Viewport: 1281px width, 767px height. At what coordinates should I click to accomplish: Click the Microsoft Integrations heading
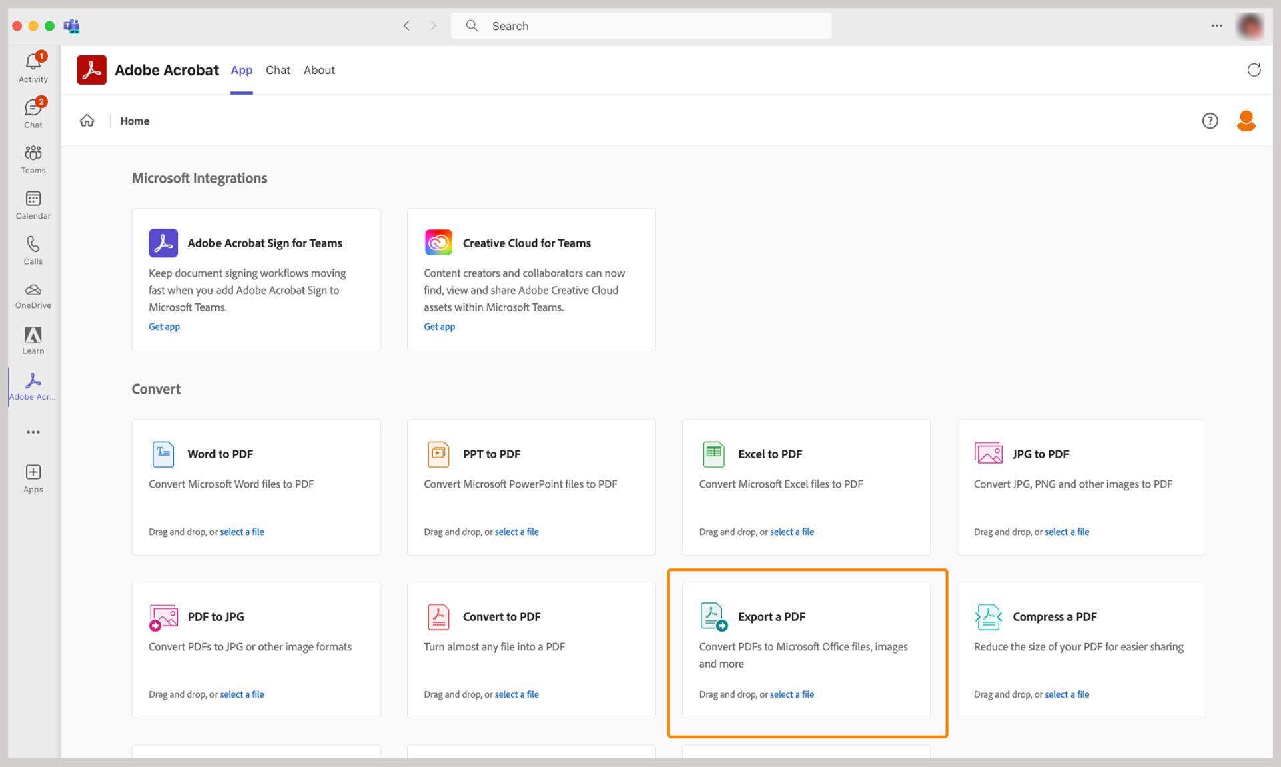199,178
